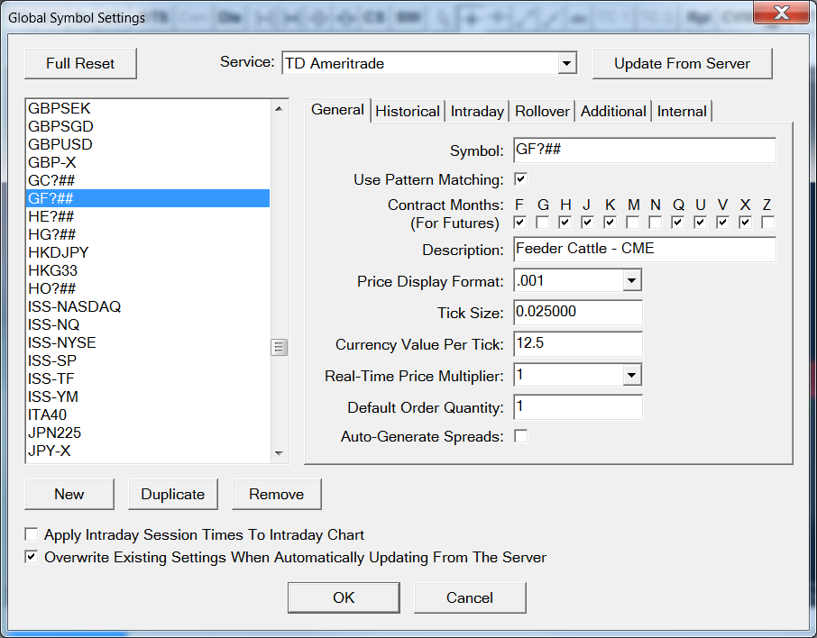
Task: Select HO?## in the symbol list
Action: [148, 288]
